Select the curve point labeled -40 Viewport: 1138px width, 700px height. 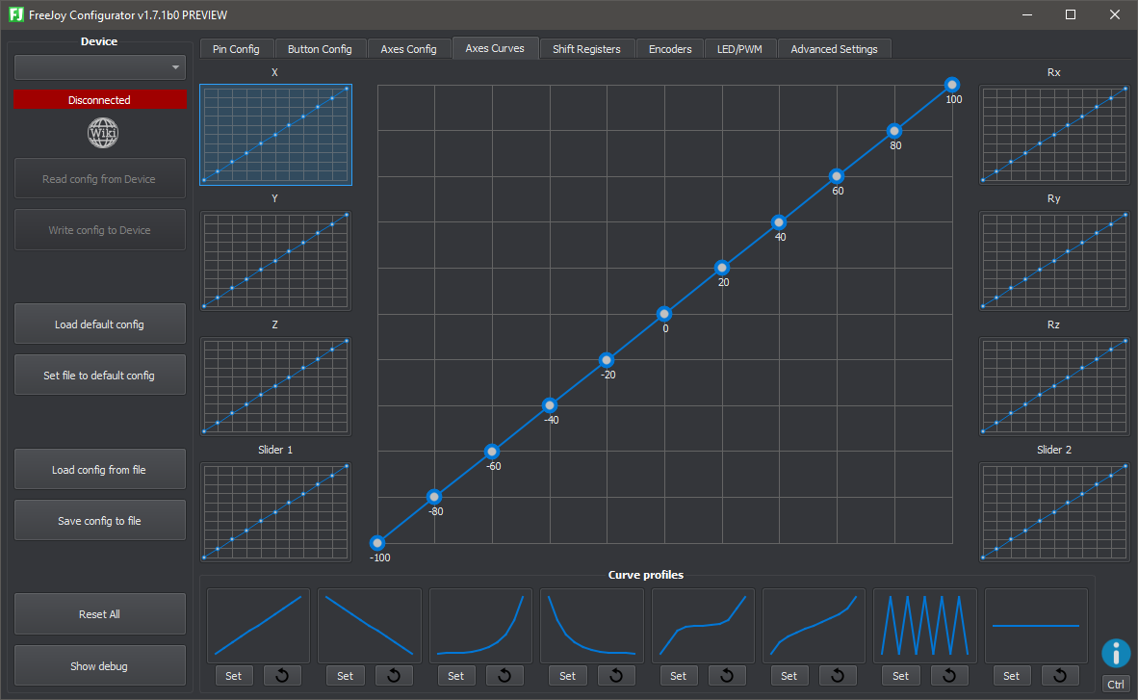point(550,405)
